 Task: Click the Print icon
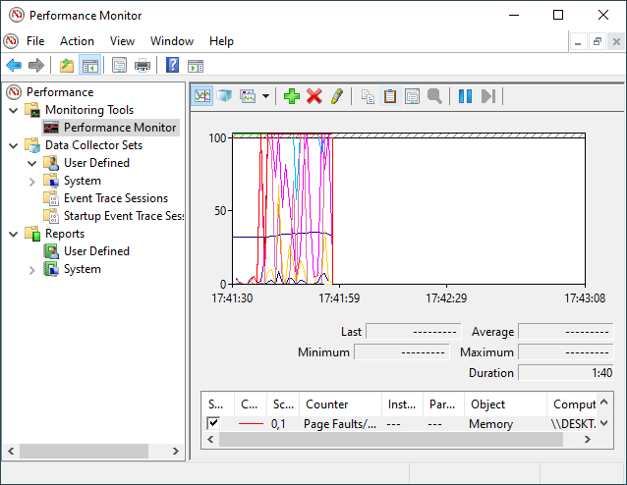click(x=142, y=65)
